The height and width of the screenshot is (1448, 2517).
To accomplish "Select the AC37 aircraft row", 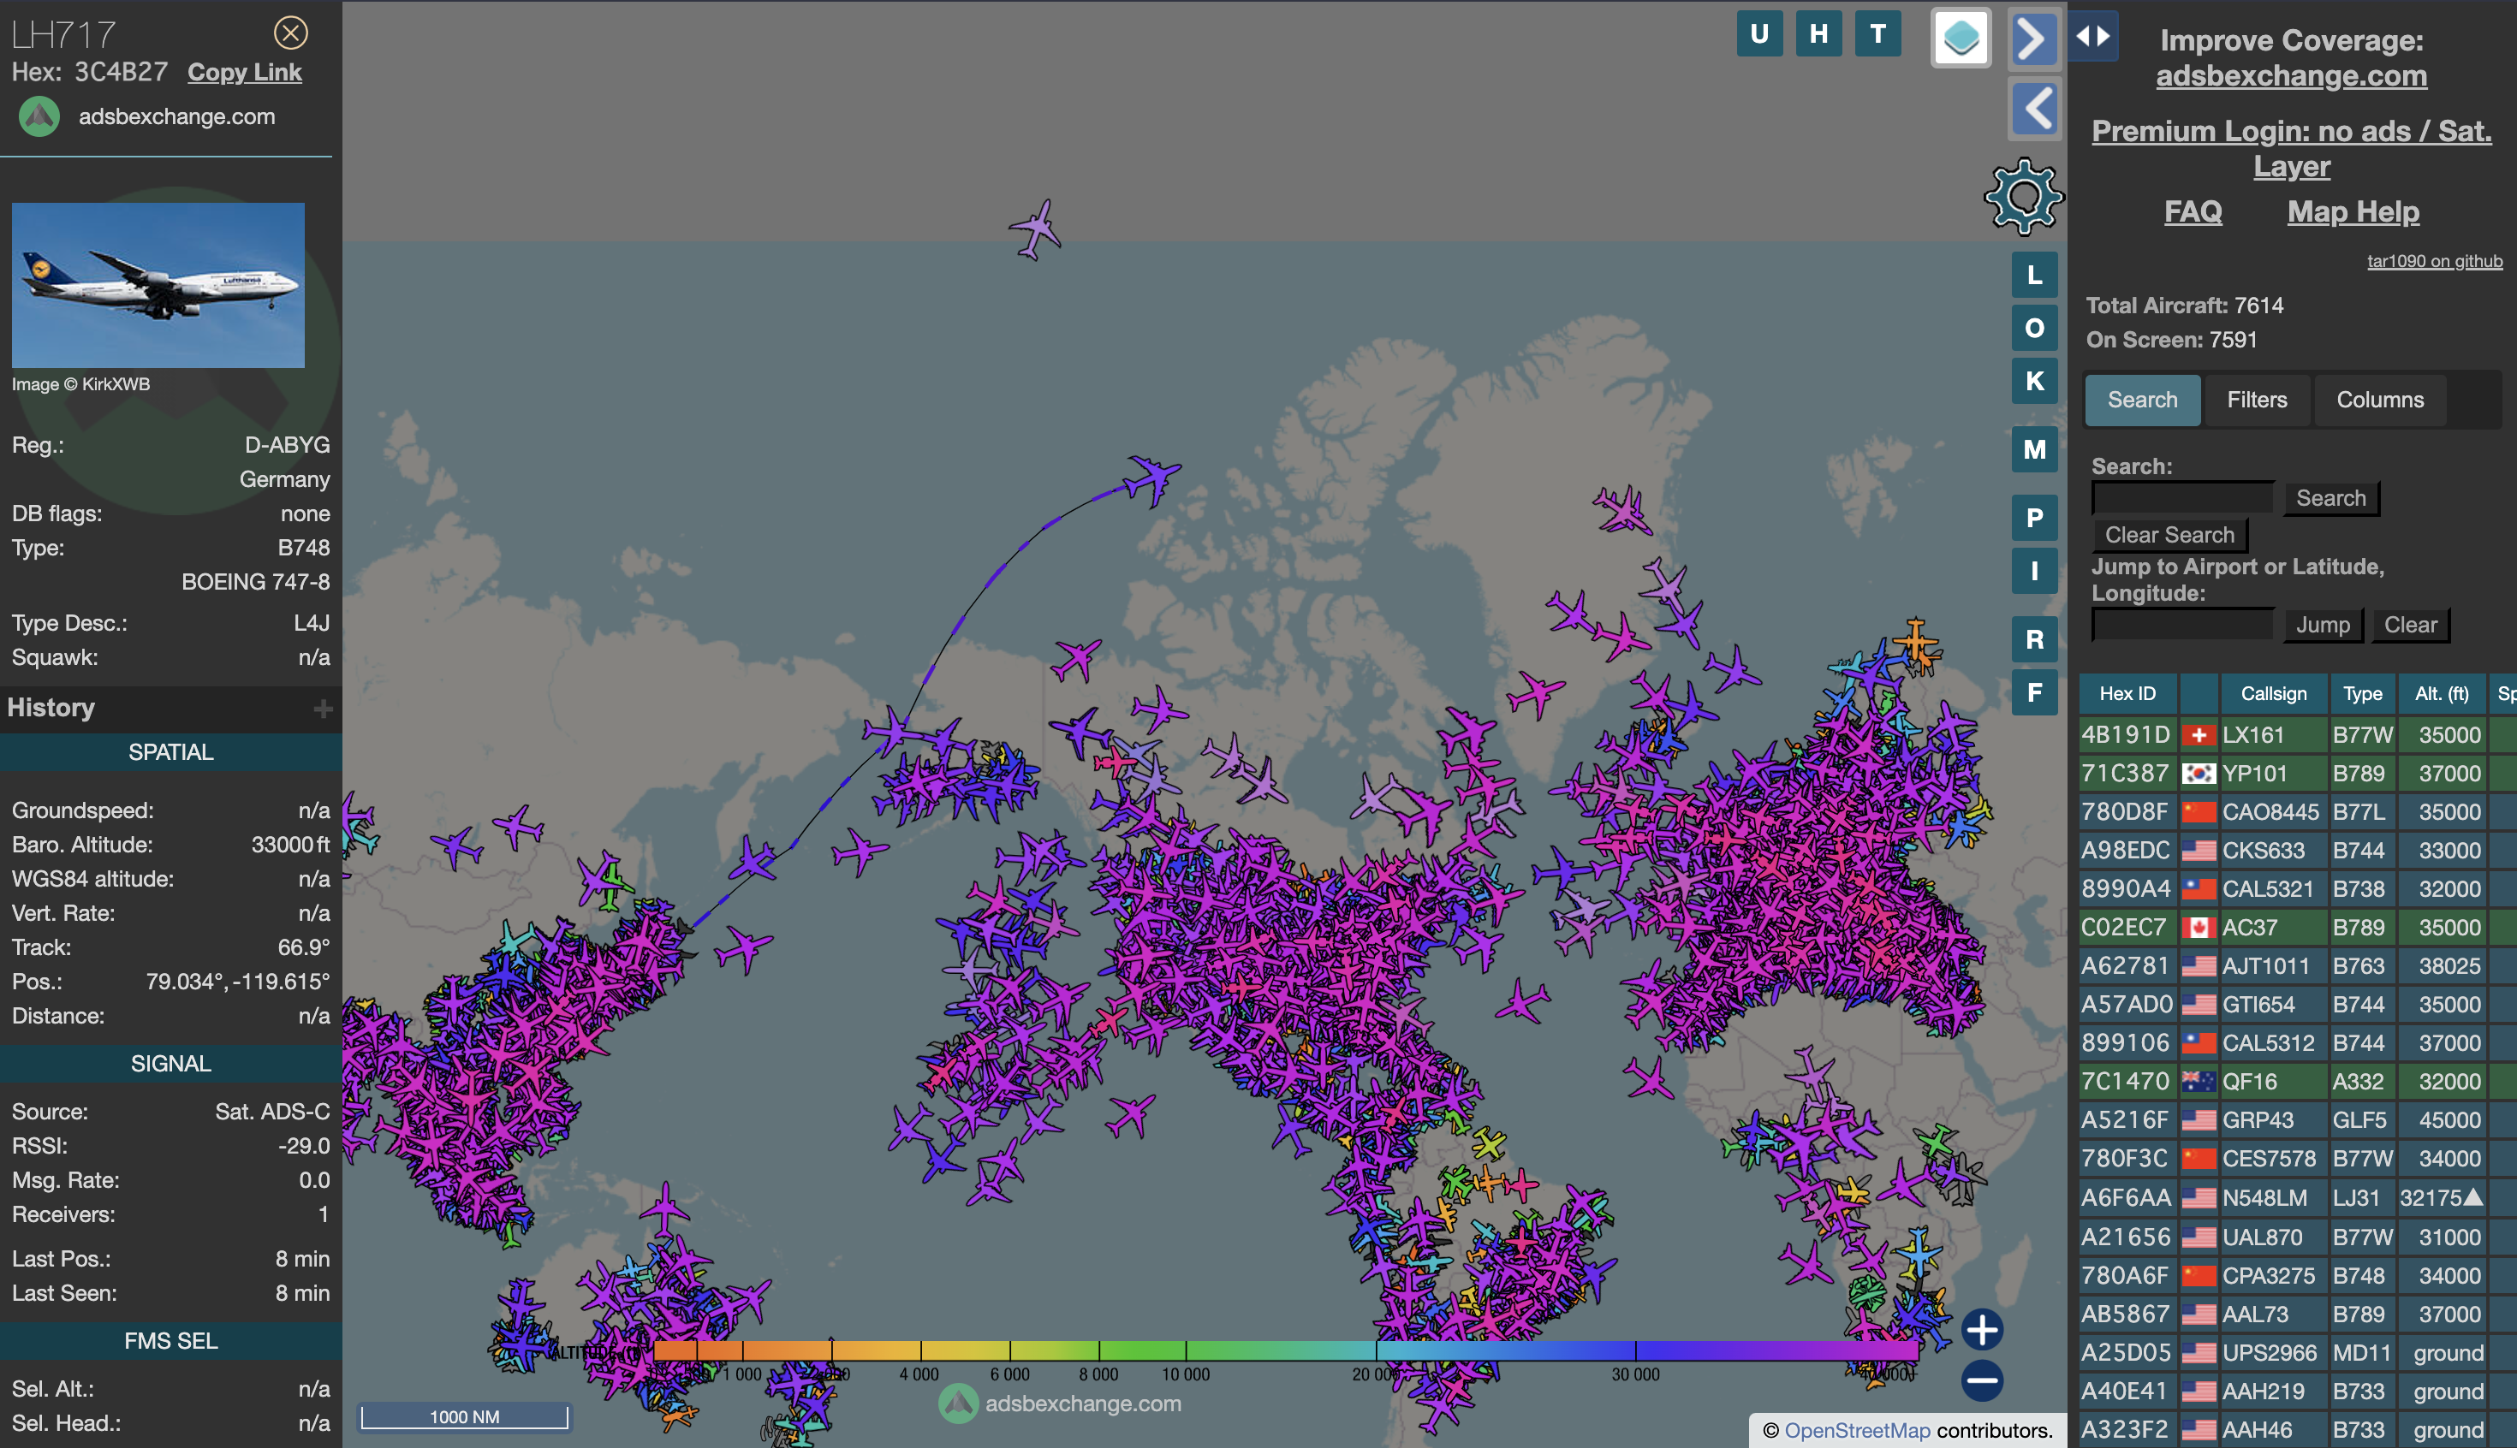I will [x=2297, y=928].
